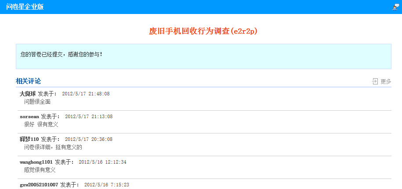
Task: Click the comment 感觉很有意义
Action: (x=40, y=170)
